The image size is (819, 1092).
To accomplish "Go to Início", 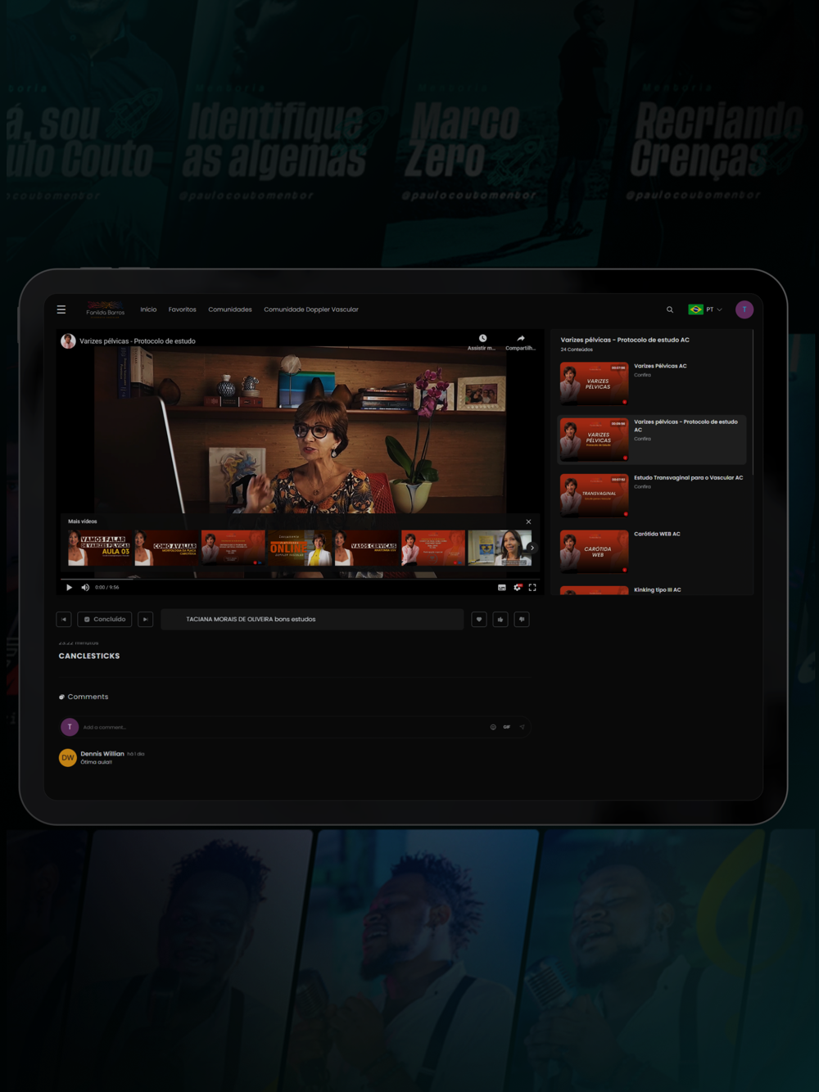I will (148, 309).
